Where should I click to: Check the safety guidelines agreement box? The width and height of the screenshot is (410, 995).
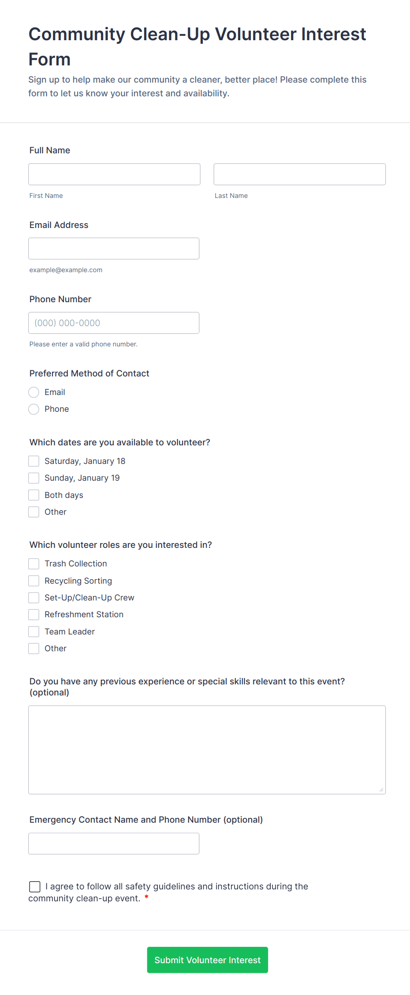(35, 886)
